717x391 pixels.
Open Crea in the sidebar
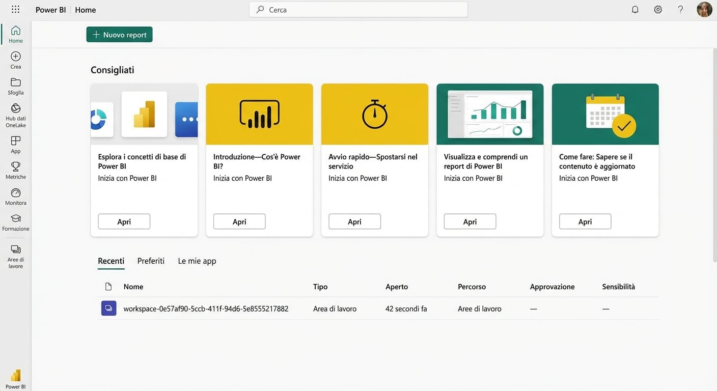(x=16, y=60)
